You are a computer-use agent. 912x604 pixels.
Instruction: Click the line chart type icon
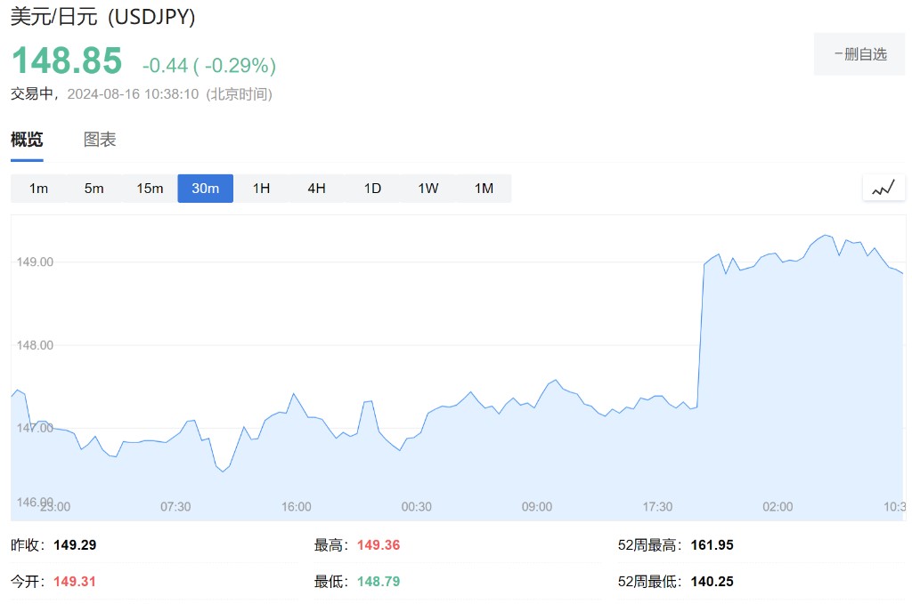pyautogui.click(x=883, y=188)
